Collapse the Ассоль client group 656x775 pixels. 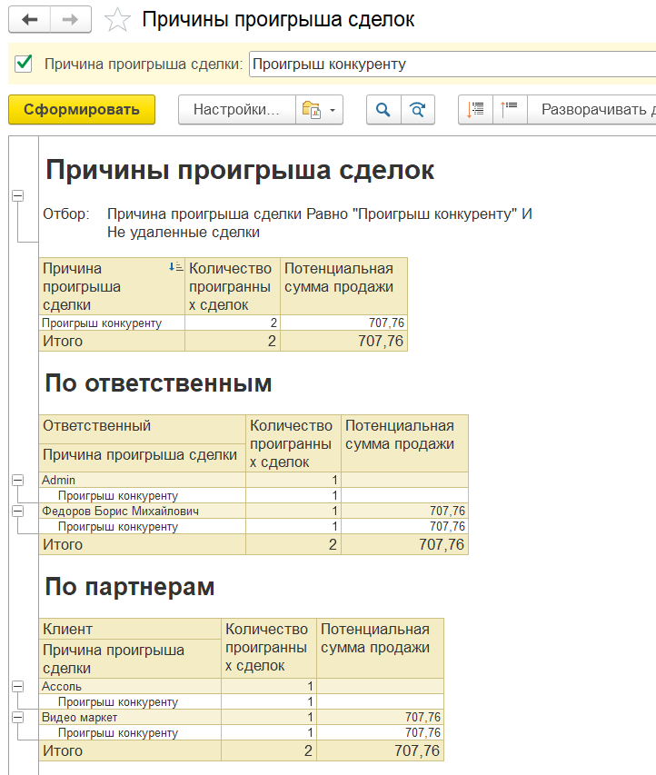click(x=17, y=687)
